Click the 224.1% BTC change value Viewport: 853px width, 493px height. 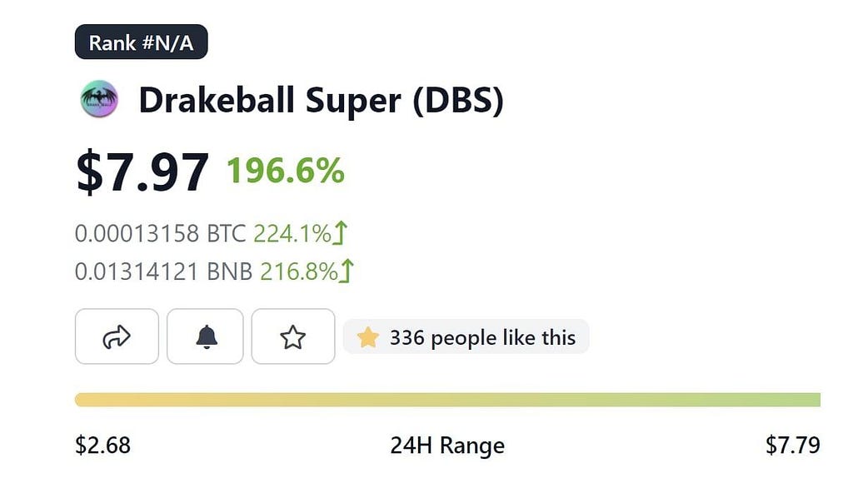pos(292,233)
